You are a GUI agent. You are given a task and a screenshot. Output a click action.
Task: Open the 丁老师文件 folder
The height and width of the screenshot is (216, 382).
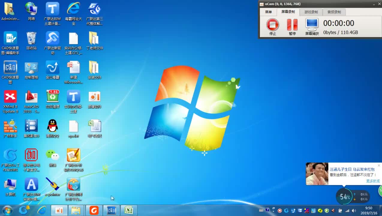coord(94,41)
